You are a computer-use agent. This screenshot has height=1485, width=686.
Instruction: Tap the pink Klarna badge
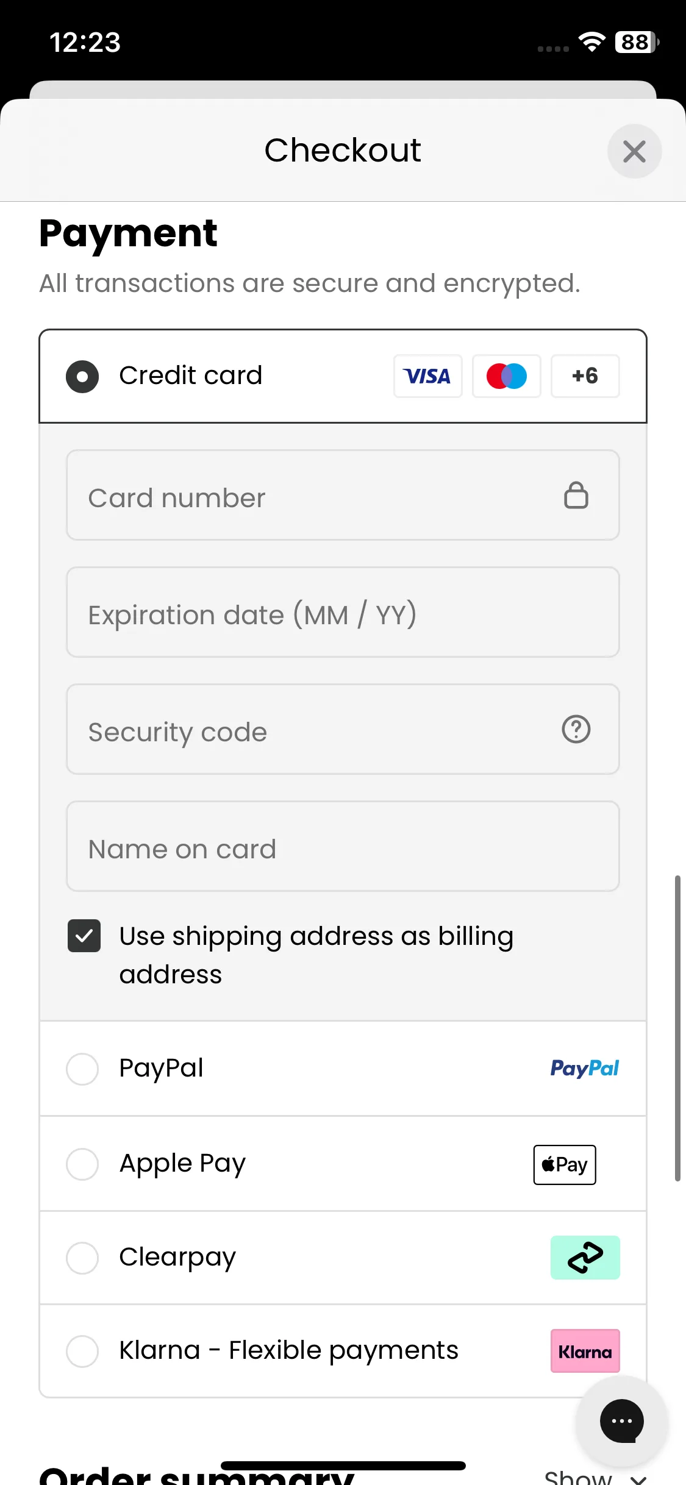point(585,1351)
